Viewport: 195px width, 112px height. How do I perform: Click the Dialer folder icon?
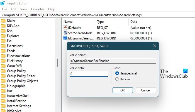3,21
